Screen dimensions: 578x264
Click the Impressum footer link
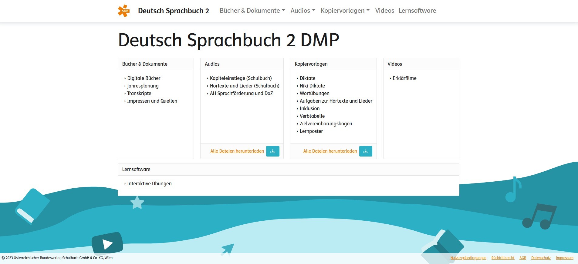click(564, 258)
